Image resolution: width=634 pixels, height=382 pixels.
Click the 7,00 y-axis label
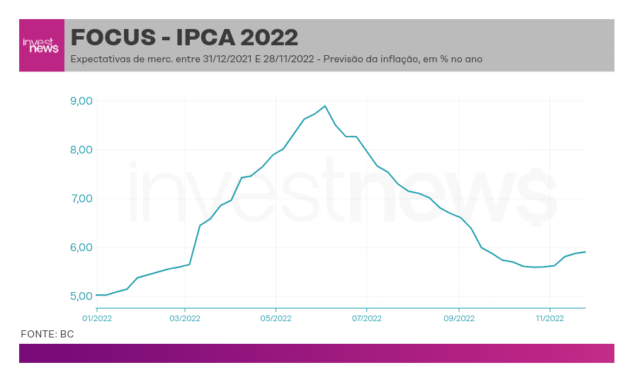(x=81, y=198)
